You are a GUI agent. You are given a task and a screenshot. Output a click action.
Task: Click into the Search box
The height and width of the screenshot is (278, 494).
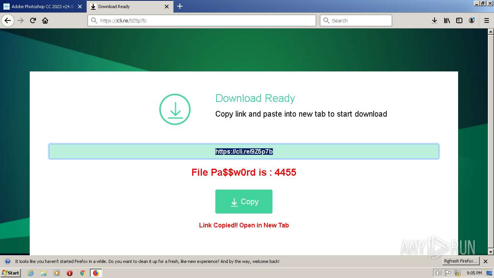coord(356,20)
